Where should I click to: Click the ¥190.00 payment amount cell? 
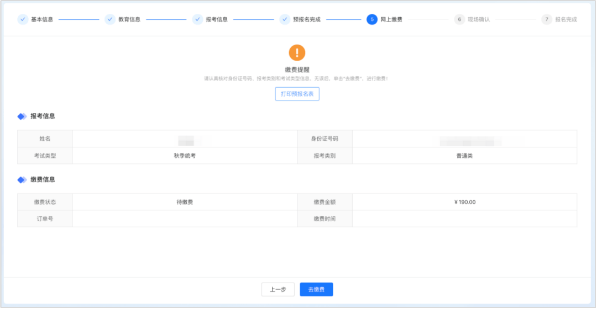(x=464, y=202)
